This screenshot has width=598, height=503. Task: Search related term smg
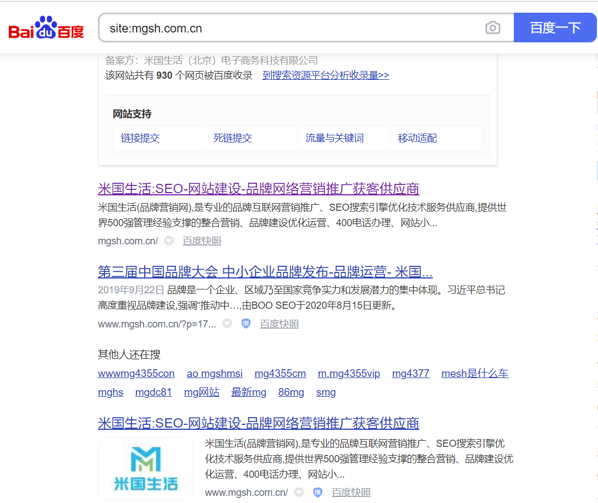pyautogui.click(x=326, y=392)
